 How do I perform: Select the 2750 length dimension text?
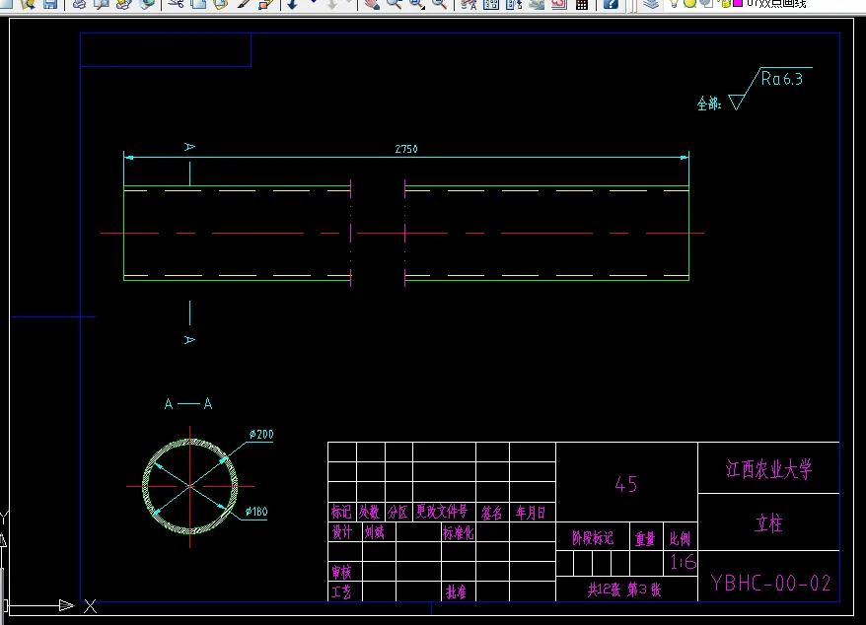tap(406, 149)
